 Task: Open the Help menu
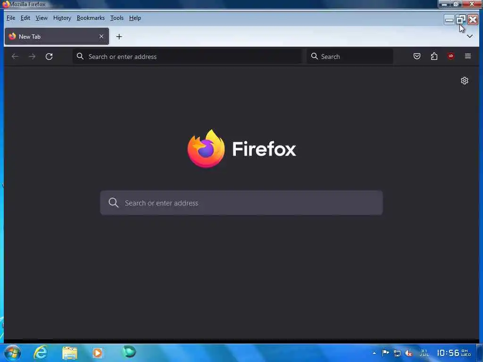(135, 18)
